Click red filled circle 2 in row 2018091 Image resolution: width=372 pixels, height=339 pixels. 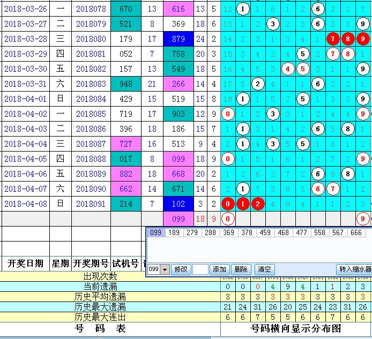click(258, 204)
